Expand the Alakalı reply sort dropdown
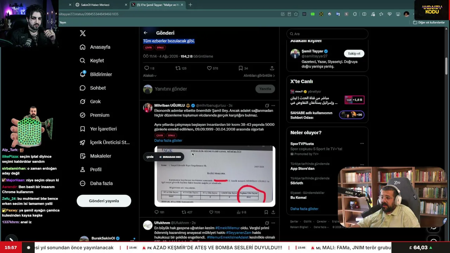The height and width of the screenshot is (253, 450). tap(150, 76)
